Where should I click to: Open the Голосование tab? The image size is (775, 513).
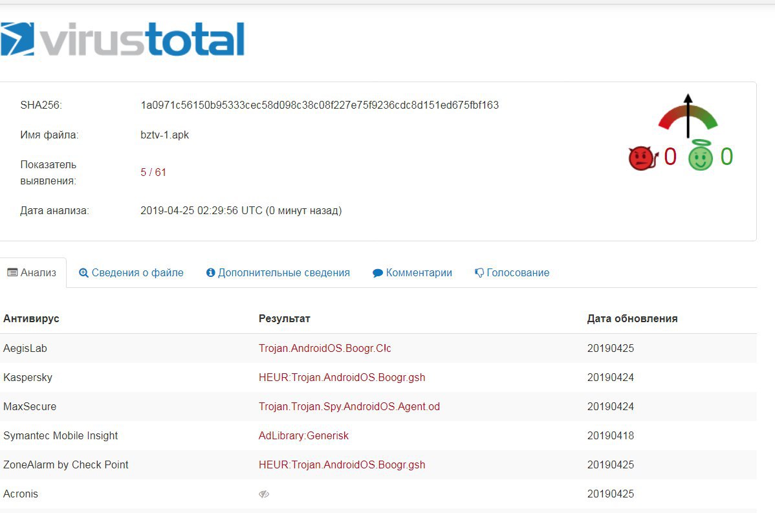coord(512,273)
